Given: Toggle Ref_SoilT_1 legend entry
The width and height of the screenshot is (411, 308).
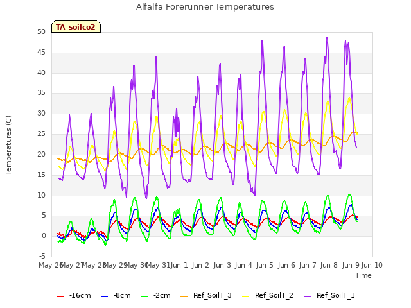Looking at the screenshot, I should (x=329, y=295).
